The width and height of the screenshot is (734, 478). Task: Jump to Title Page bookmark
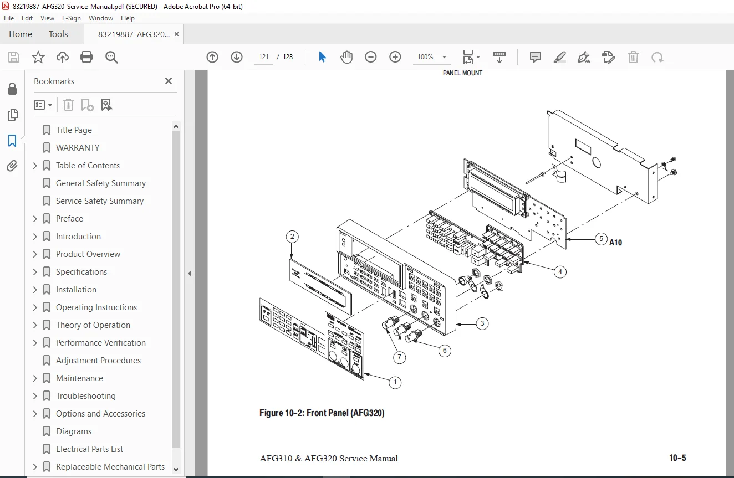click(x=74, y=130)
